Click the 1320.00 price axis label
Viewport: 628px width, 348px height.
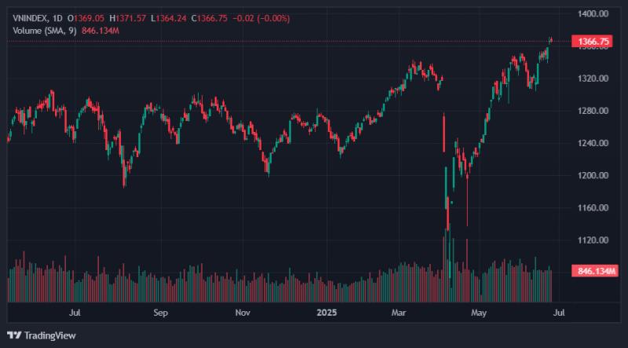click(593, 79)
